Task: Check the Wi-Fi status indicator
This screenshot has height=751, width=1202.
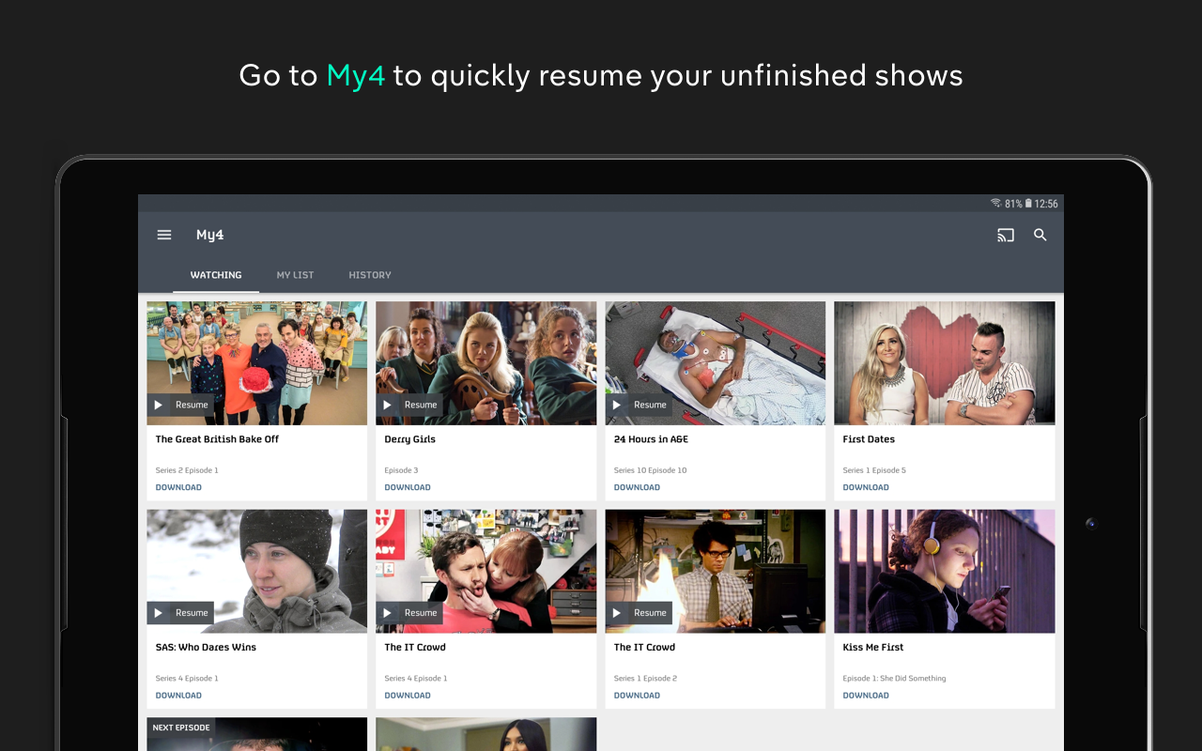Action: [995, 203]
